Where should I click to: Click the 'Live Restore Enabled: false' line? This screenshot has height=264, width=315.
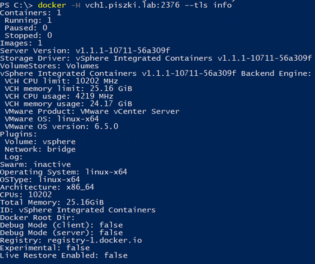pos(64,256)
